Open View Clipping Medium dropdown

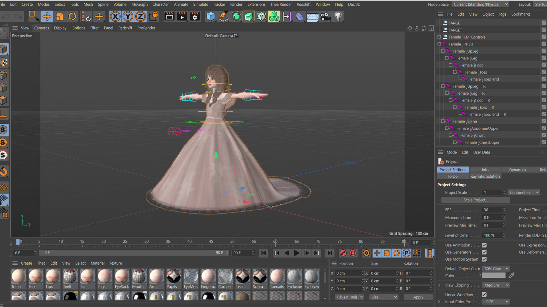tap(496, 285)
